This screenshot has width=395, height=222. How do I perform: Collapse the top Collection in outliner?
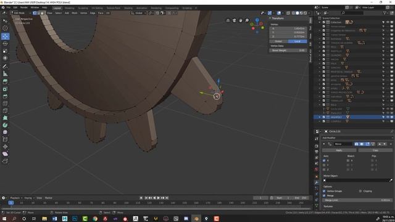pyautogui.click(x=320, y=22)
